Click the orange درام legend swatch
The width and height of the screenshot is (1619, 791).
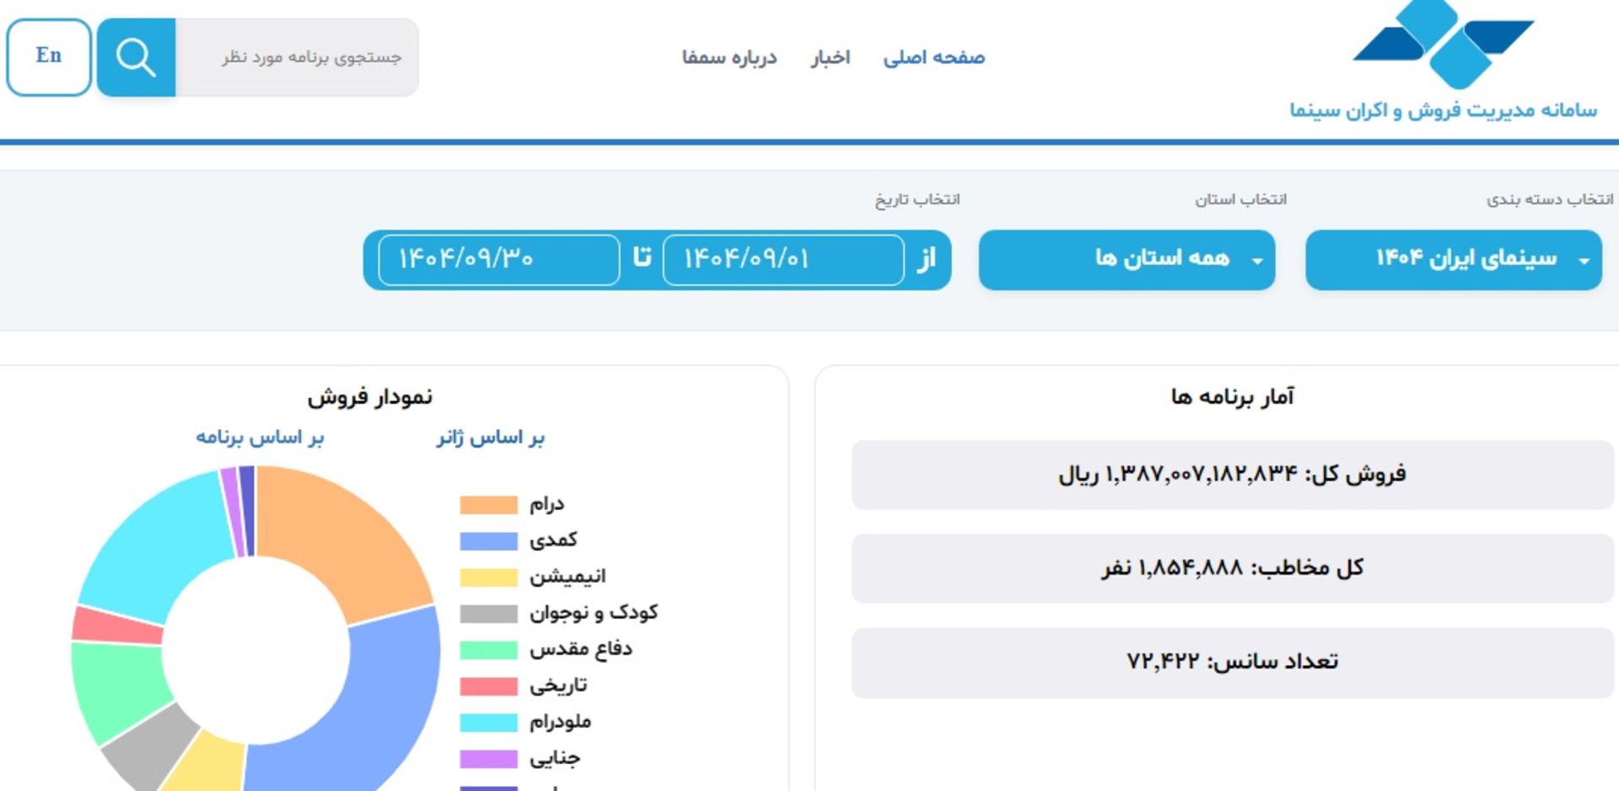(487, 503)
